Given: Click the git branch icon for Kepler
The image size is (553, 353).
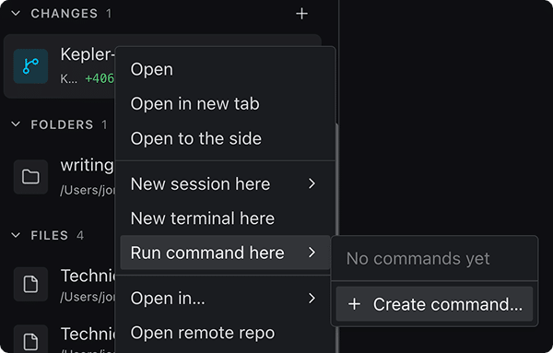Looking at the screenshot, I should point(30,66).
